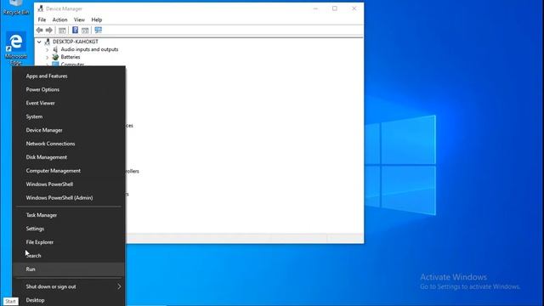Viewport: 544px width, 306px height.
Task: Open Event Viewer from the menu
Action: tap(69, 103)
